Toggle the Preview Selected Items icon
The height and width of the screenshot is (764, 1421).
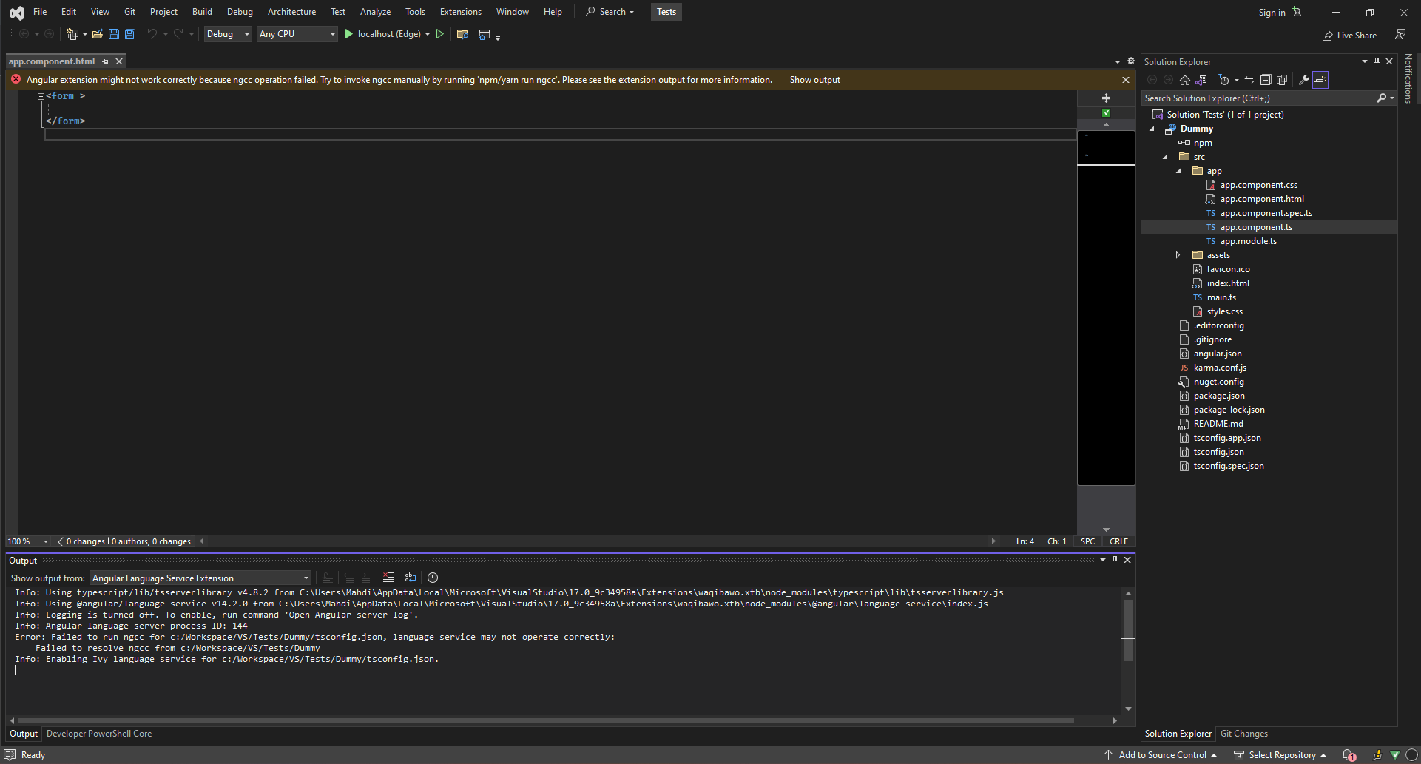coord(1320,80)
